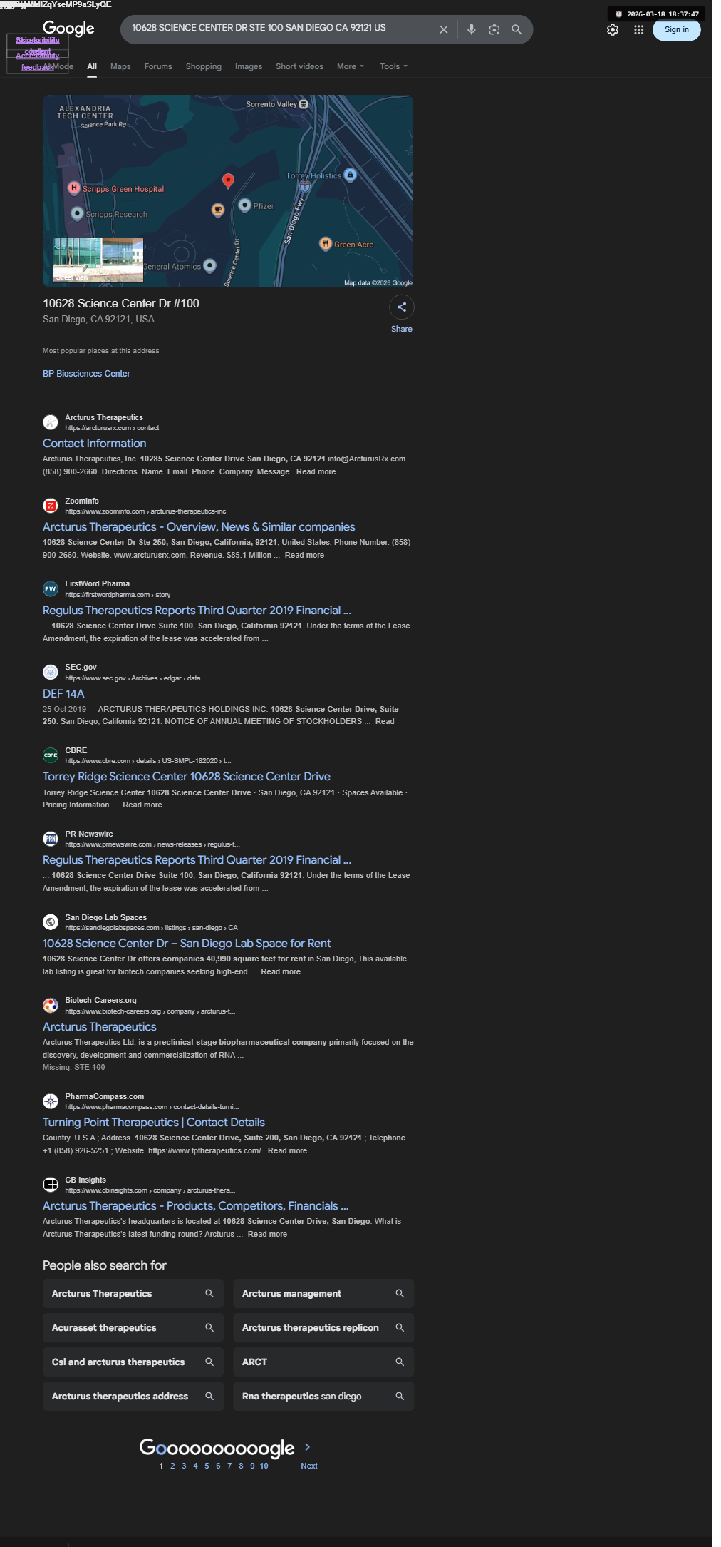The width and height of the screenshot is (721, 1547).
Task: Start voice search with the microphone icon
Action: coord(471,29)
